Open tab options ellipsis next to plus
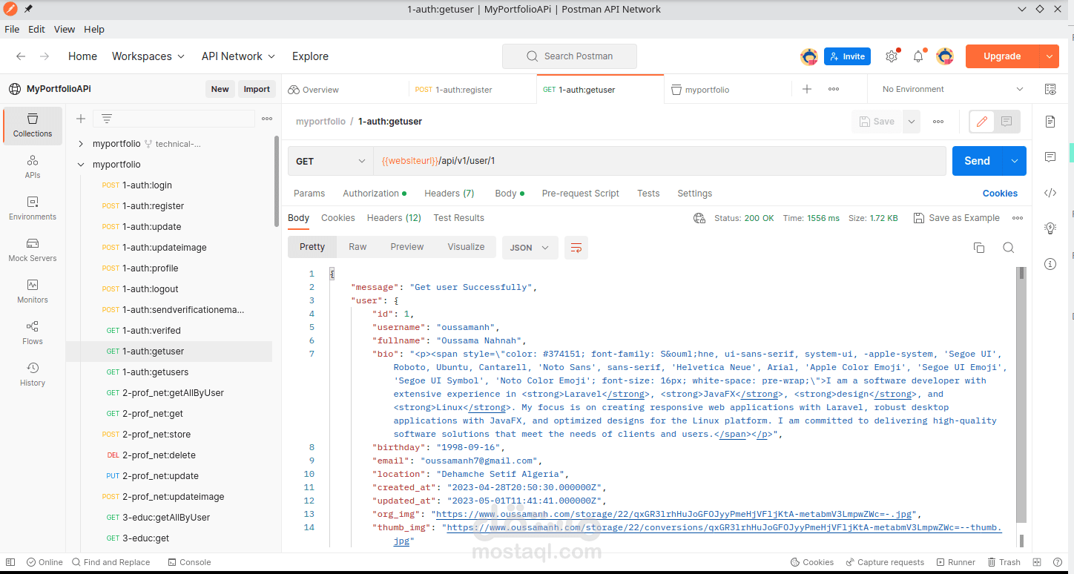This screenshot has height=574, width=1074. click(834, 89)
